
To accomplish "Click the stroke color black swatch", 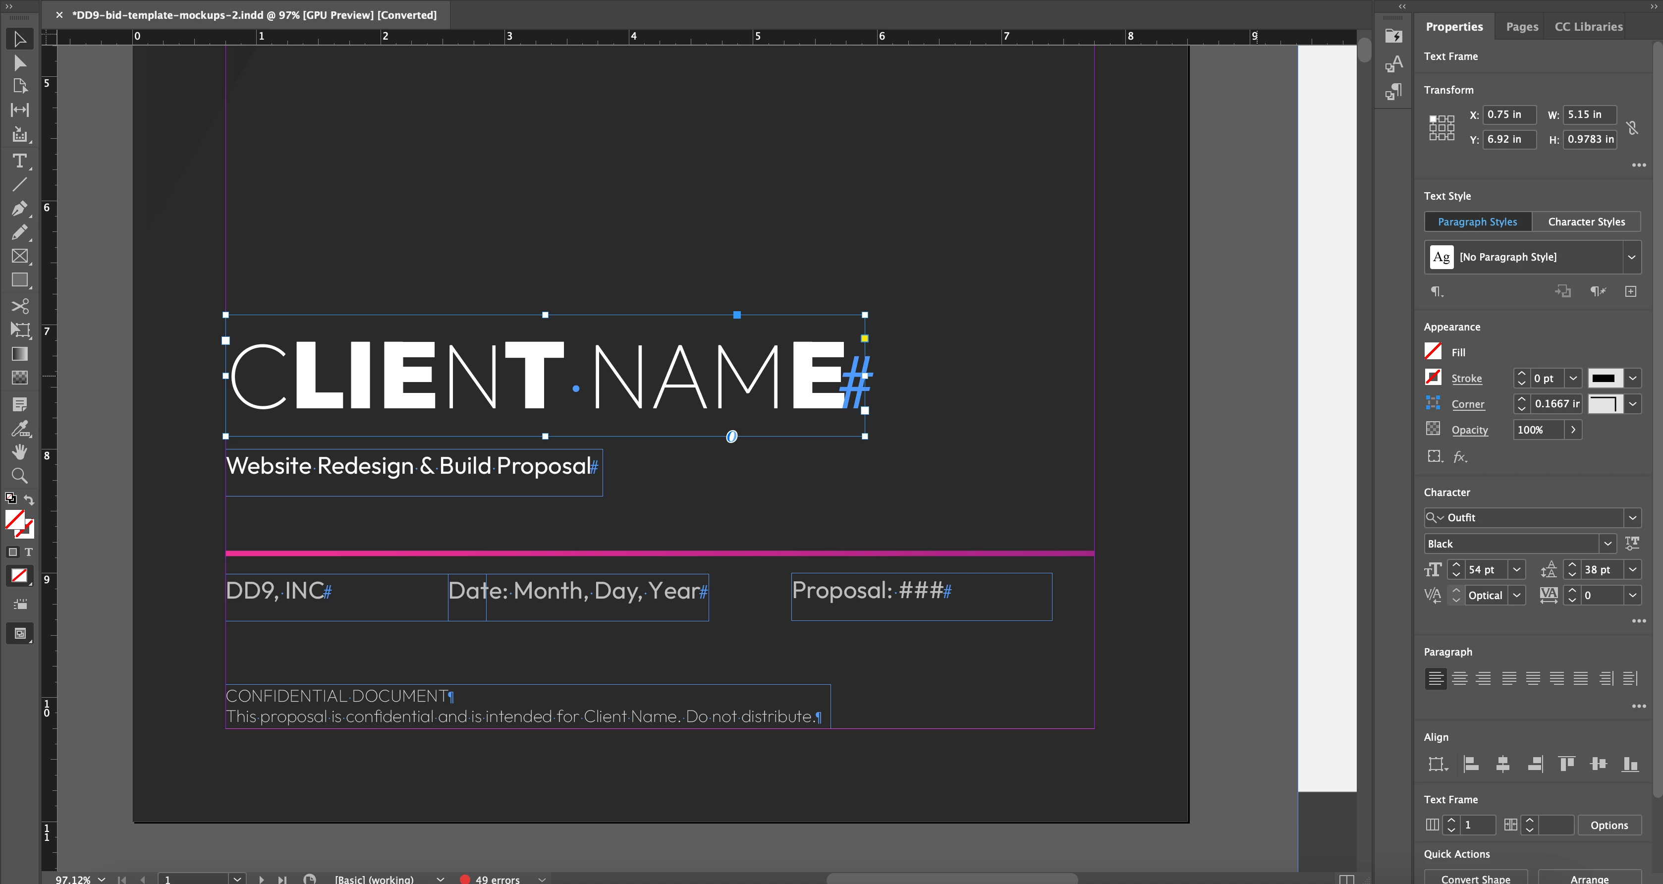I will (x=1604, y=378).
